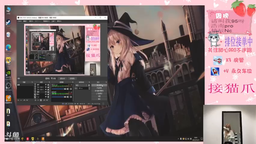Click the 麦克风/Aux volume slider
This screenshot has height=144, width=256.
click(x=59, y=89)
